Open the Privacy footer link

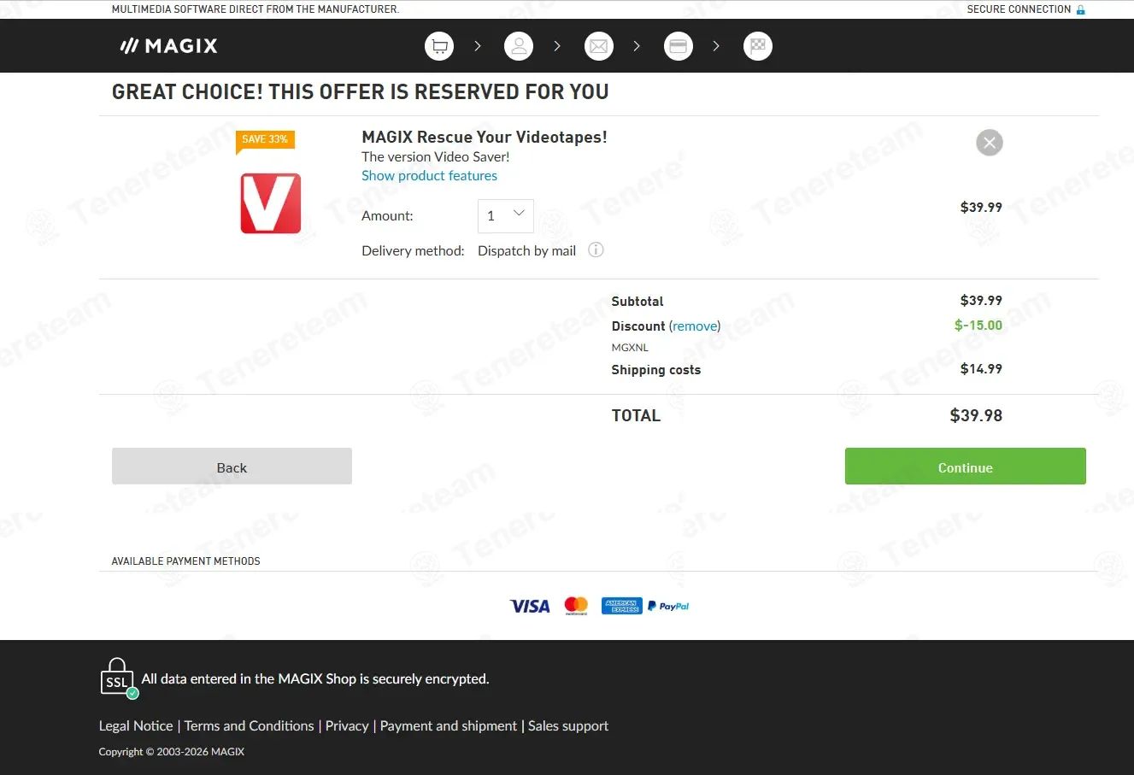click(347, 725)
